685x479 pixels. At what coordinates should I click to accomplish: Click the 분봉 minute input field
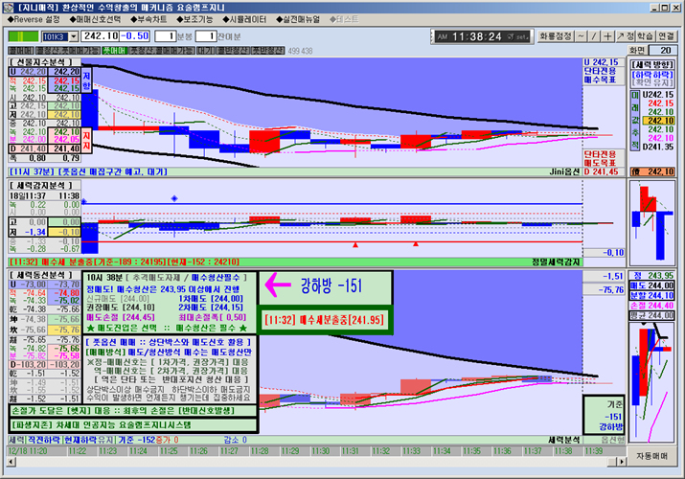[x=165, y=36]
